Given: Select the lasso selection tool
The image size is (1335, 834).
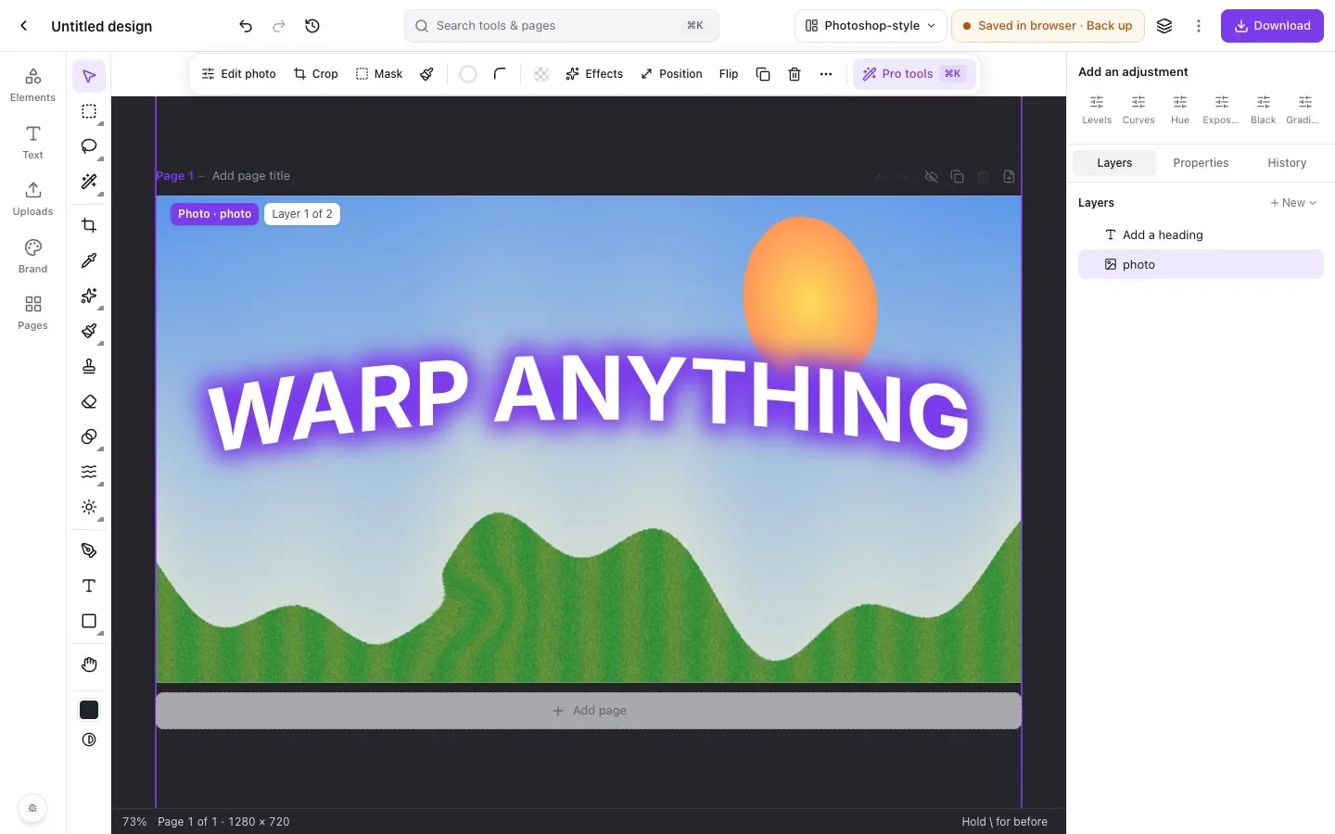Looking at the screenshot, I should pos(89,146).
